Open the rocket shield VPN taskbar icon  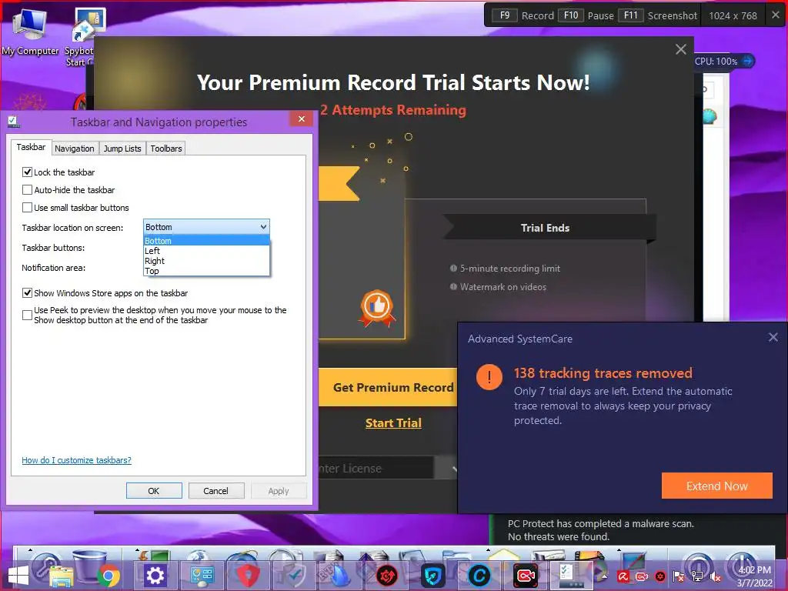tap(433, 576)
